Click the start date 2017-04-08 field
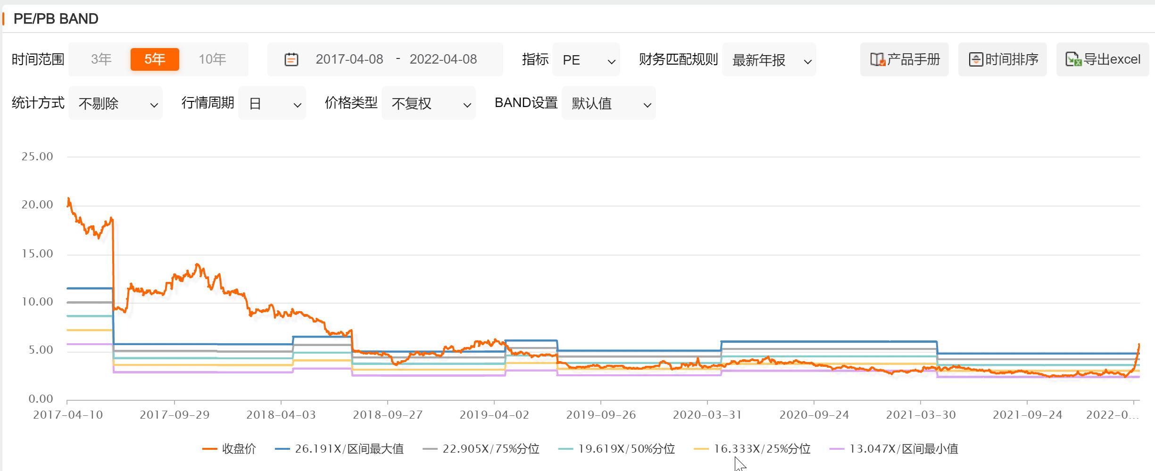Viewport: 1155px width, 471px height. pyautogui.click(x=350, y=59)
